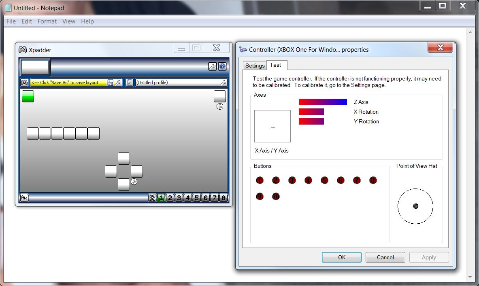Viewport: 479px width, 286px height.
Task: Click the Y Rotation gradient bar
Action: coord(311,121)
